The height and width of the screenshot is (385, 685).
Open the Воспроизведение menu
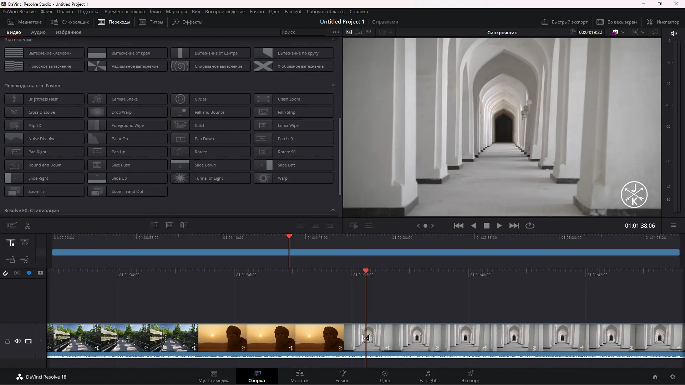(224, 11)
